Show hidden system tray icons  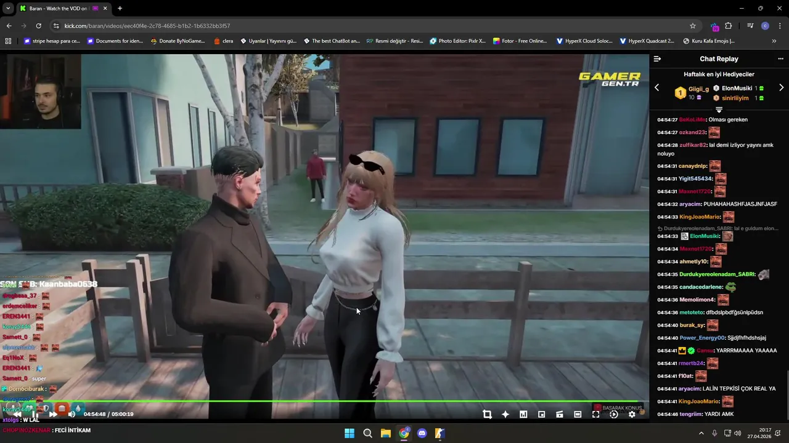[x=701, y=433]
